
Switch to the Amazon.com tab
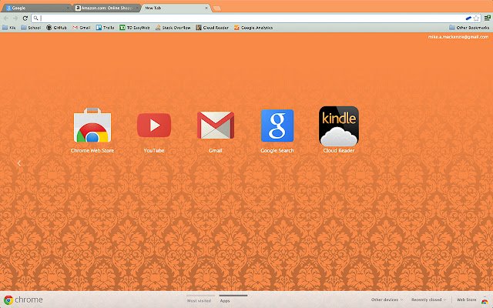(105, 8)
